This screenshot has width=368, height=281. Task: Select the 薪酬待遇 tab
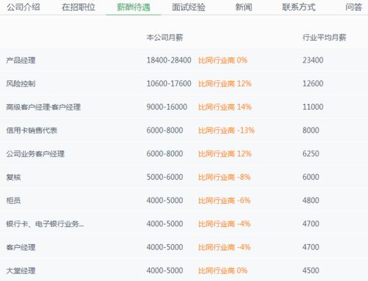click(133, 7)
